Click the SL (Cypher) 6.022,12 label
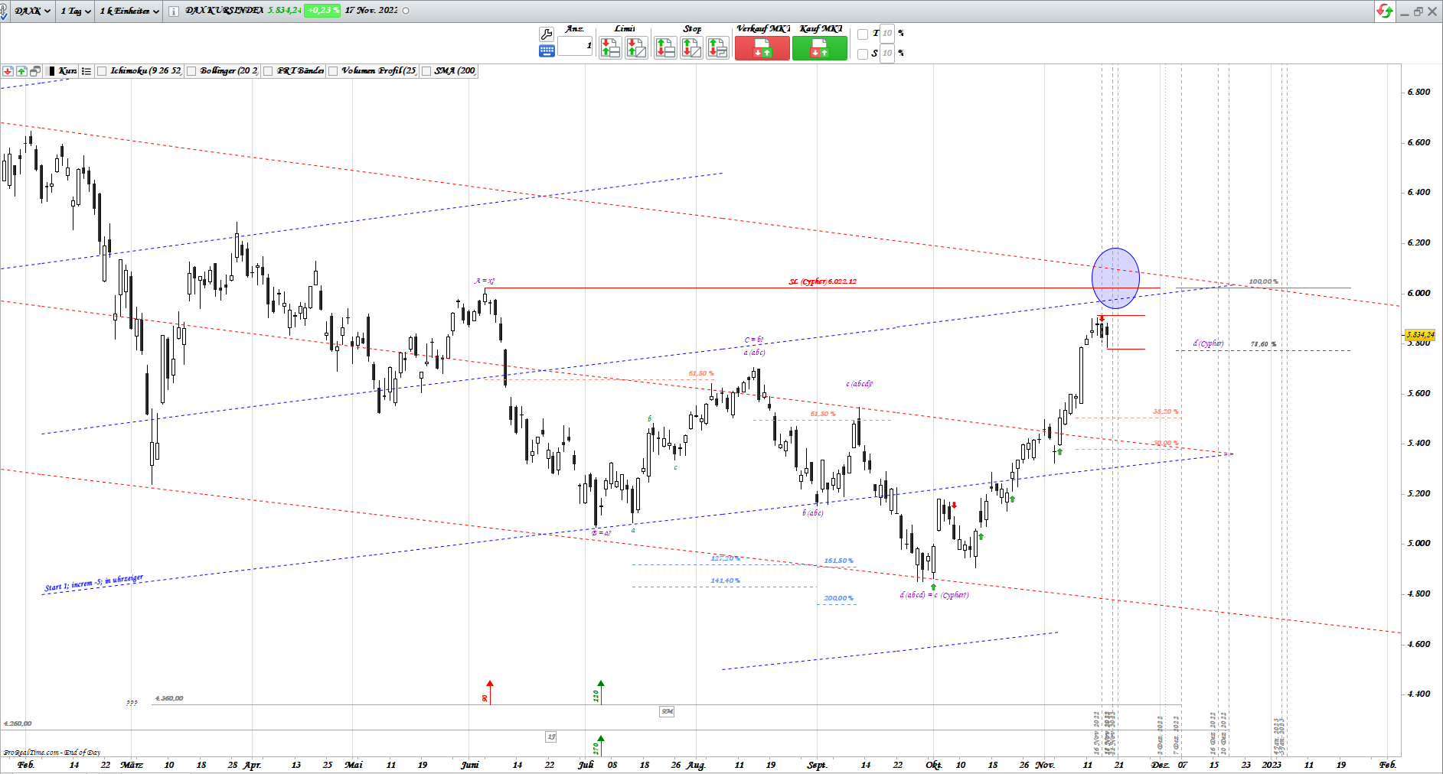 point(823,281)
